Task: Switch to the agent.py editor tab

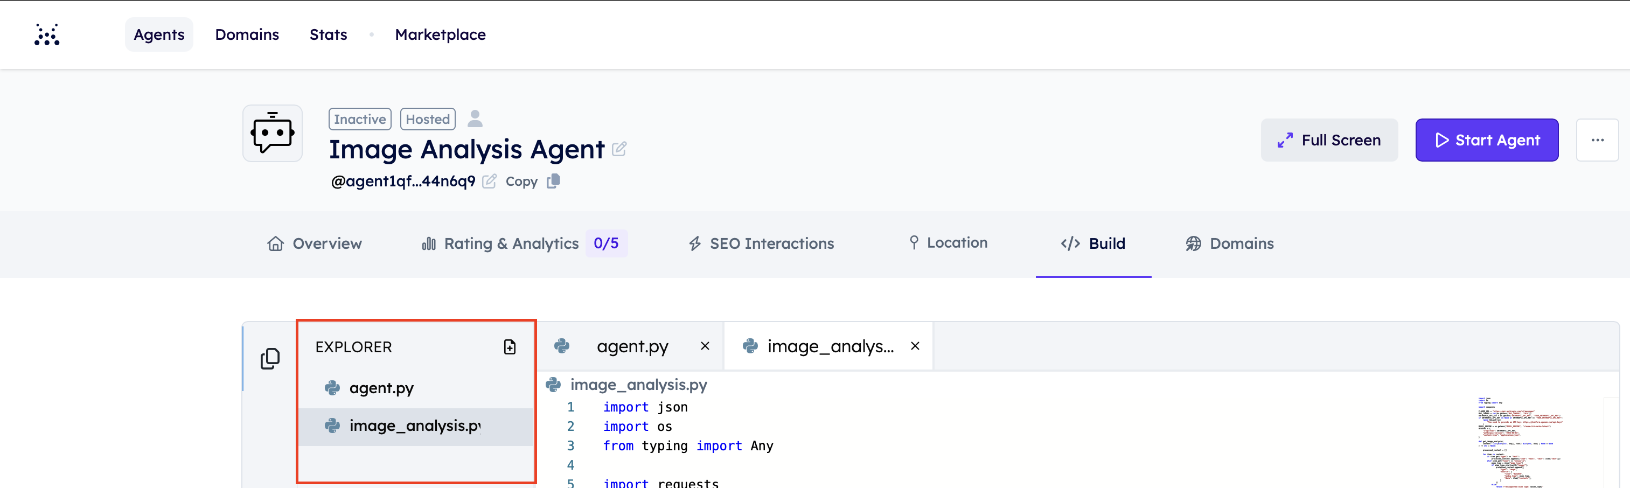Action: point(631,346)
